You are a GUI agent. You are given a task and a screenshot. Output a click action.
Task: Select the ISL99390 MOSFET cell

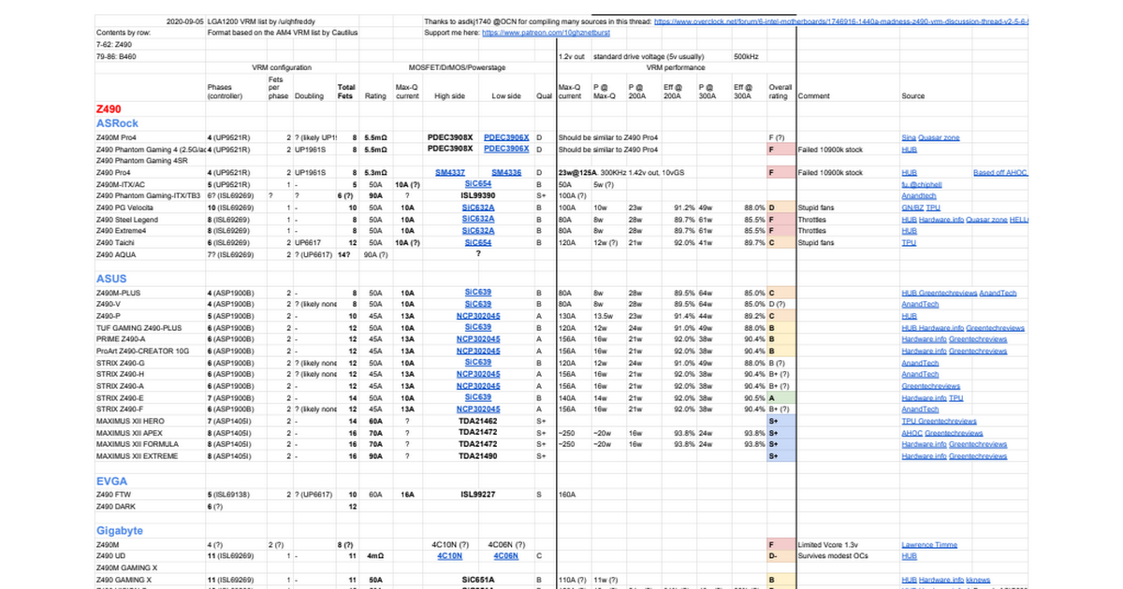click(478, 196)
